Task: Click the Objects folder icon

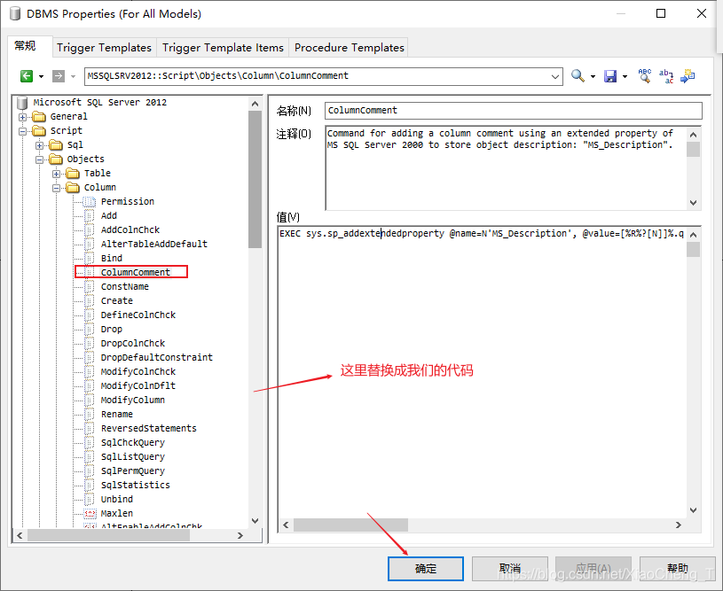Action: (56, 159)
